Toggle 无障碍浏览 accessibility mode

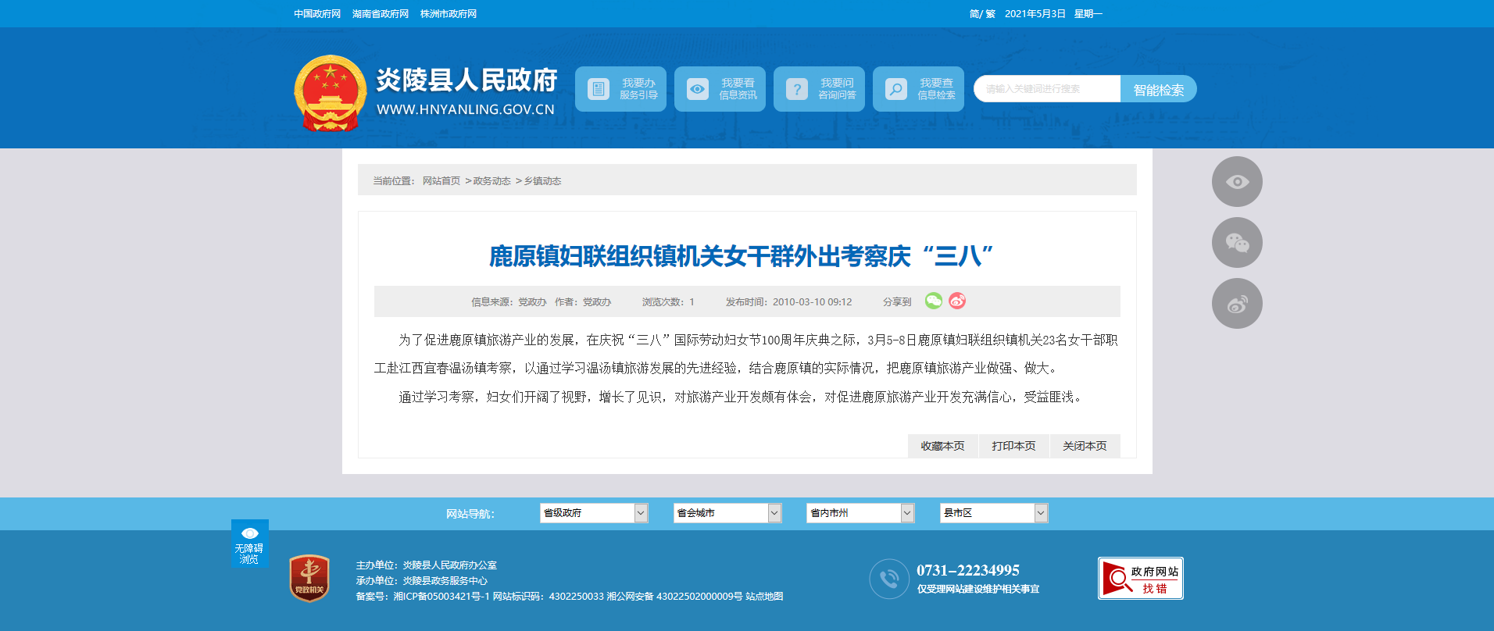pos(249,544)
